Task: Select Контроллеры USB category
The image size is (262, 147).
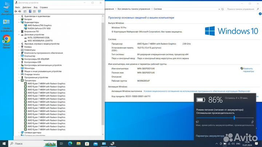Action: coord(33,62)
